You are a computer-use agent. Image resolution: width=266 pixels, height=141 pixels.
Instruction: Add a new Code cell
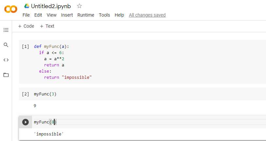pos(26,26)
